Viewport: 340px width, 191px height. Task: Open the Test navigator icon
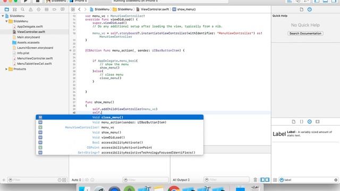click(39, 10)
